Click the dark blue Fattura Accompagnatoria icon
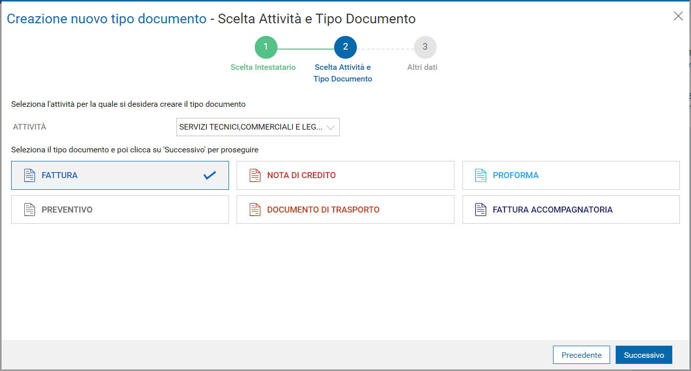This screenshot has width=691, height=371. [480, 210]
